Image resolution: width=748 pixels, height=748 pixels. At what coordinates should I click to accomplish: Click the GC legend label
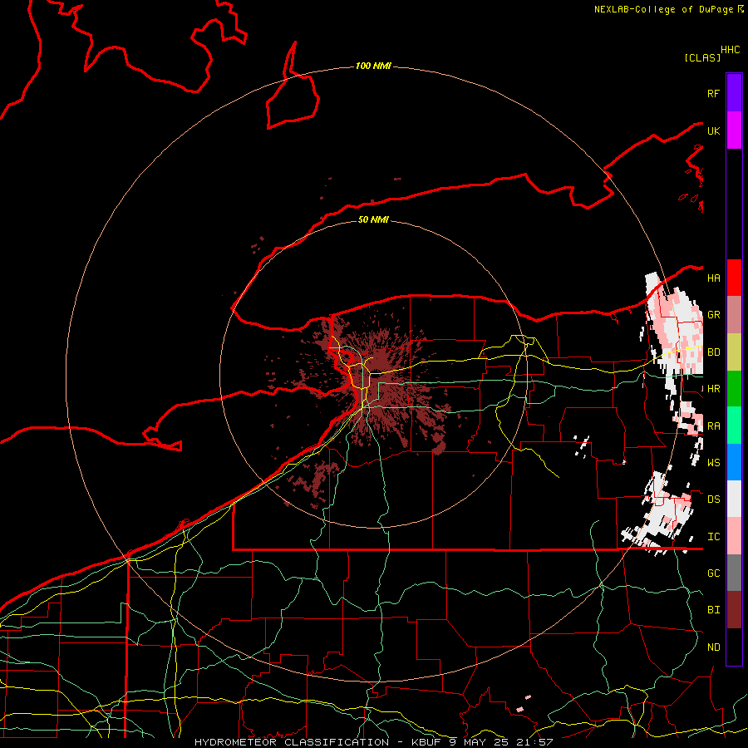pyautogui.click(x=714, y=573)
